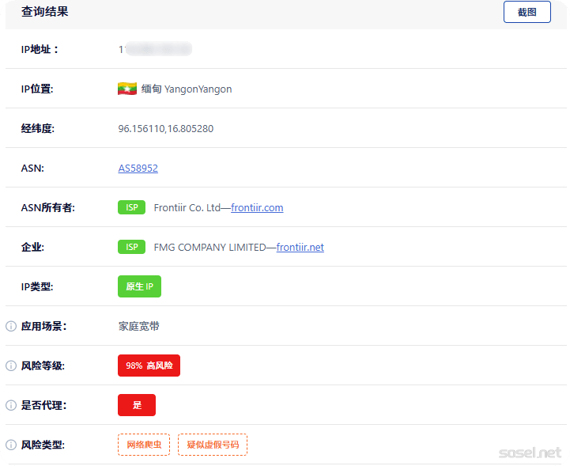Select the 疑似虚假号码 risk tag
The image size is (570, 466).
click(212, 445)
